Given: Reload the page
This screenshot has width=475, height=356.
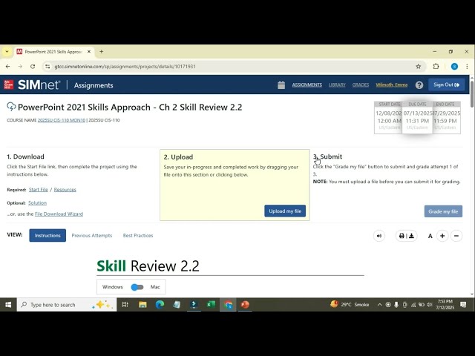Looking at the screenshot, I should tap(33, 66).
